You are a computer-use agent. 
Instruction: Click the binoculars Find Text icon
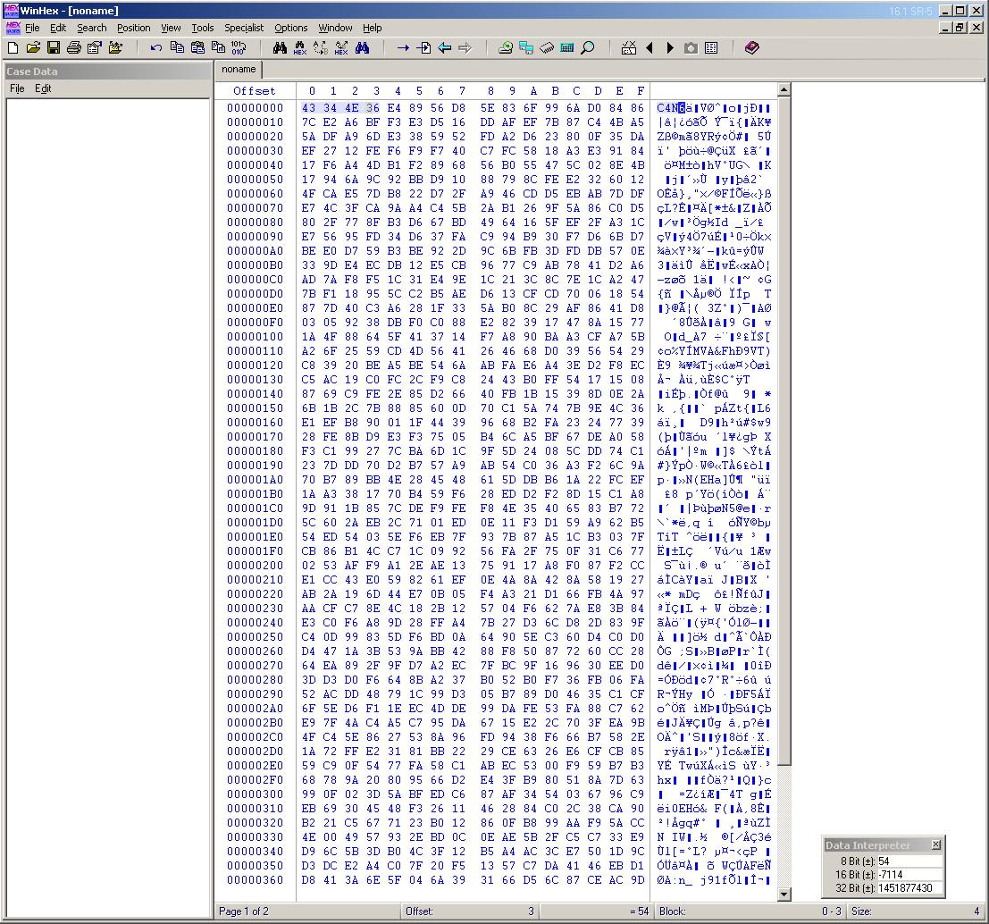pyautogui.click(x=281, y=48)
